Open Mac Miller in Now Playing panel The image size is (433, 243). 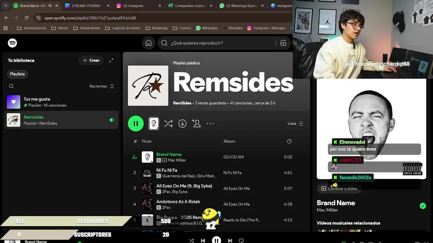pos(327,210)
